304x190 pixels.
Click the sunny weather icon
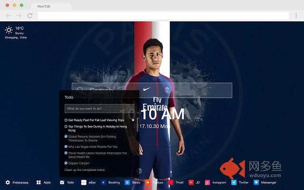coord(9,30)
